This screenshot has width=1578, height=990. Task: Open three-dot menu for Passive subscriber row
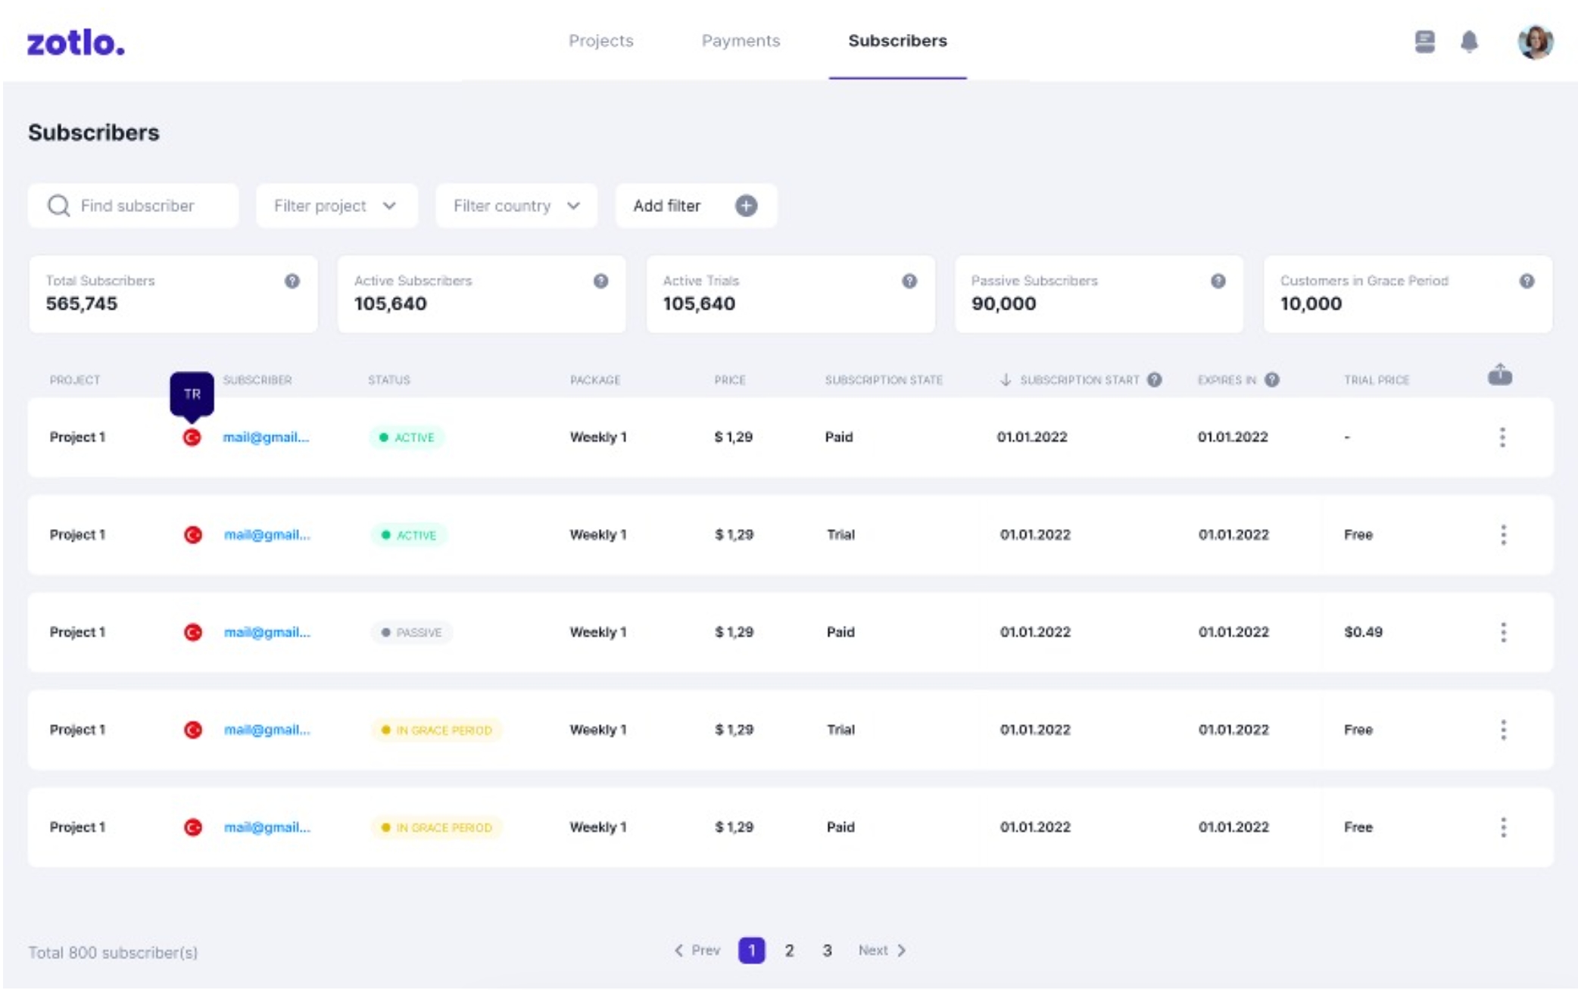pyautogui.click(x=1503, y=632)
